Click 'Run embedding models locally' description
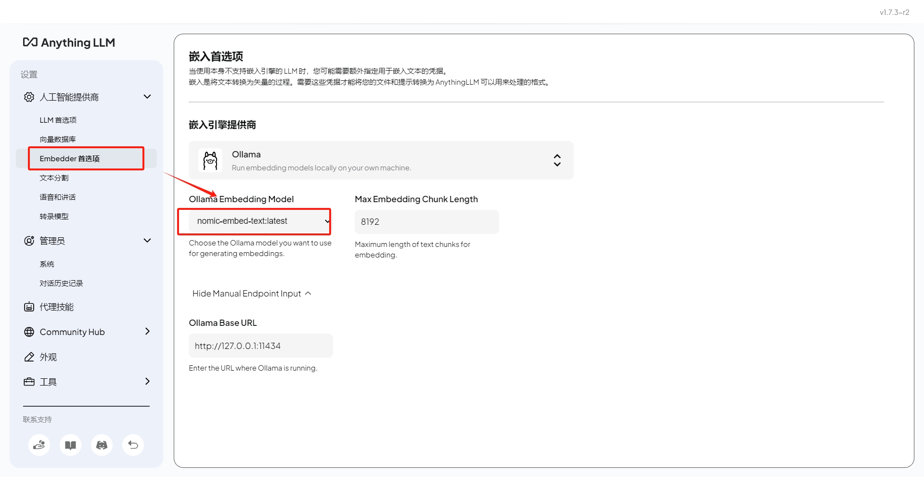 click(x=321, y=168)
